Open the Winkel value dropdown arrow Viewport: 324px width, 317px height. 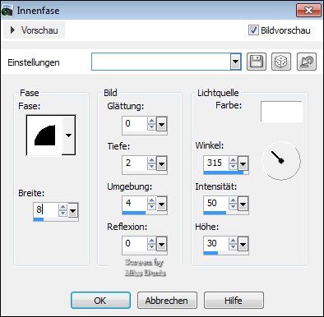pyautogui.click(x=243, y=164)
